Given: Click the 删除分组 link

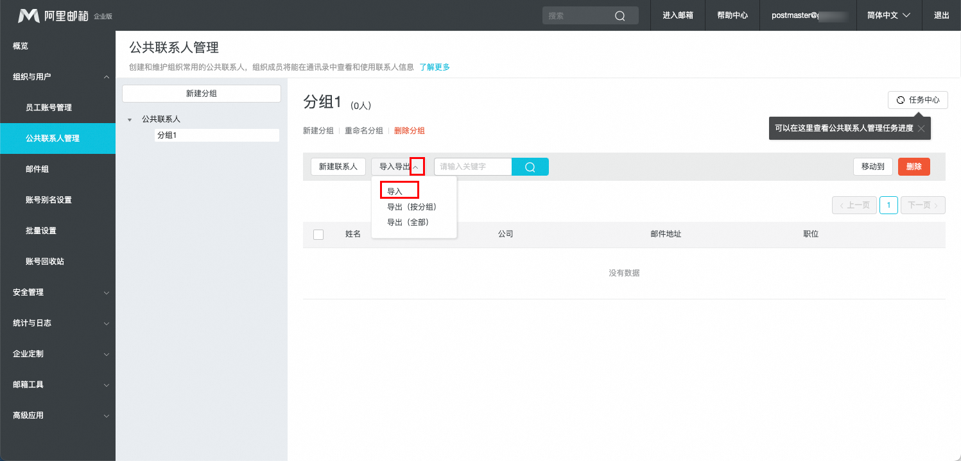Looking at the screenshot, I should coord(409,131).
